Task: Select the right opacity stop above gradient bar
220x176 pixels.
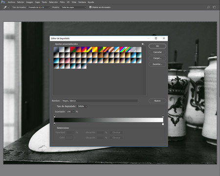Action: point(163,116)
